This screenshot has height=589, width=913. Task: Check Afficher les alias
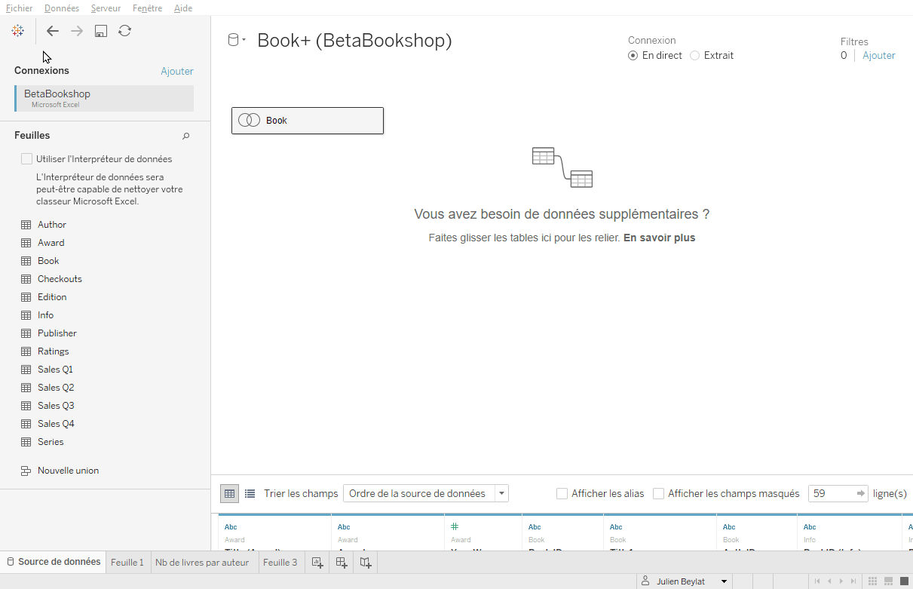pos(562,494)
